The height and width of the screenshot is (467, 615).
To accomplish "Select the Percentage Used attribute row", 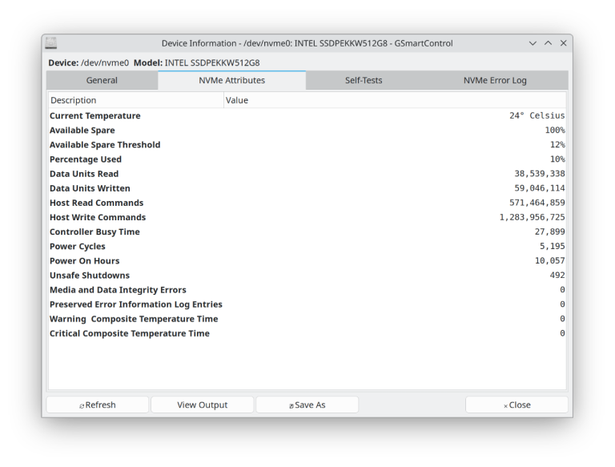I will [x=307, y=159].
